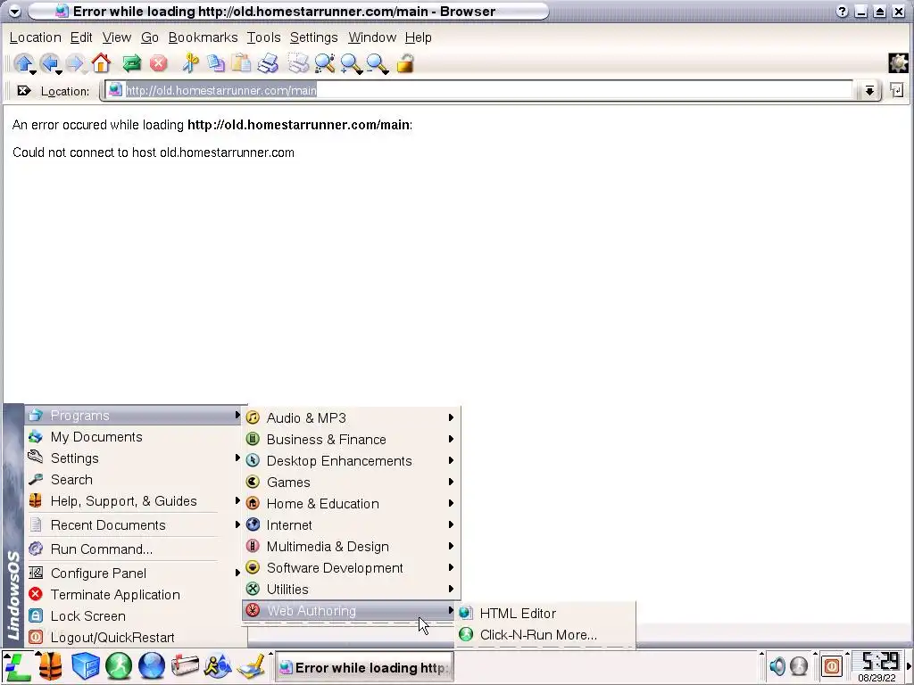Reload the page with the green arrows
Viewport: 914px width, 685px height.
[132, 63]
